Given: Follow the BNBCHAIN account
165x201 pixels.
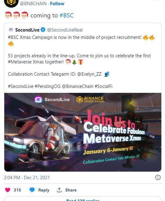Looking at the screenshot, I should point(57,4).
